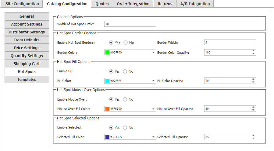The image size is (274, 151).
Task: Select No for Enable Fill
Action: [x=125, y=71]
